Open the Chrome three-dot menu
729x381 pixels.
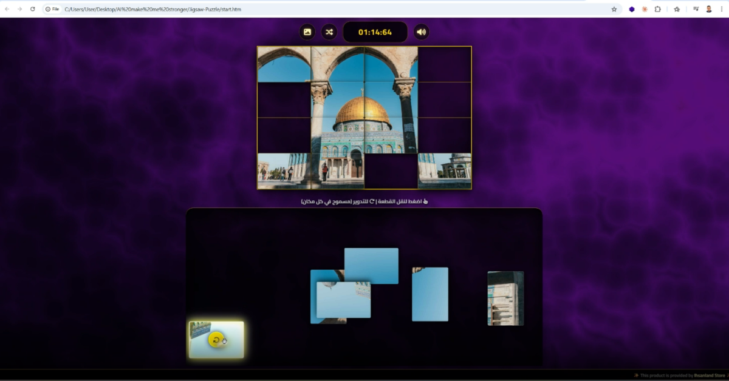pos(722,9)
